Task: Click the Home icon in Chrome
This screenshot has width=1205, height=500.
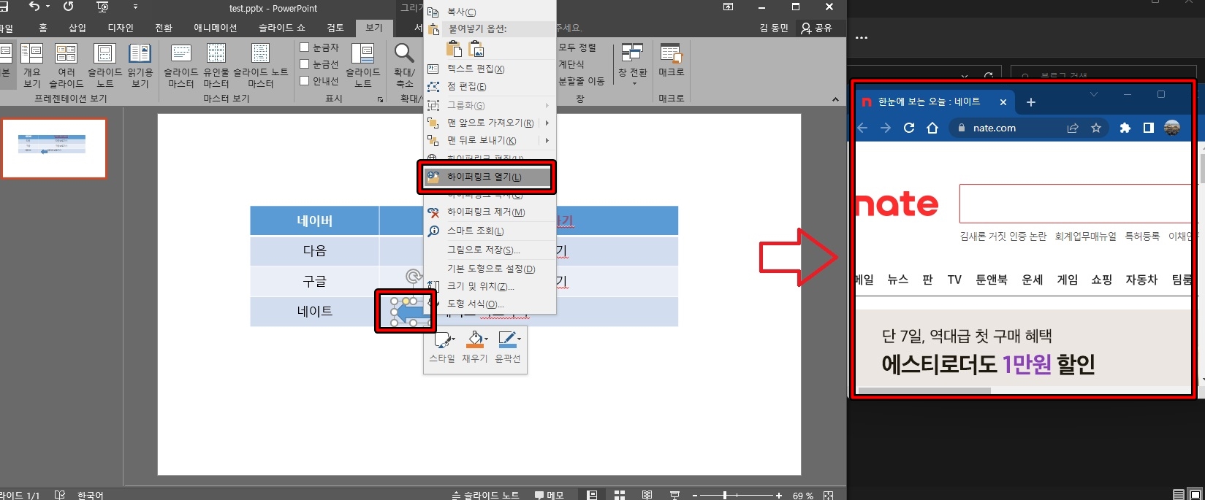Action: click(932, 128)
